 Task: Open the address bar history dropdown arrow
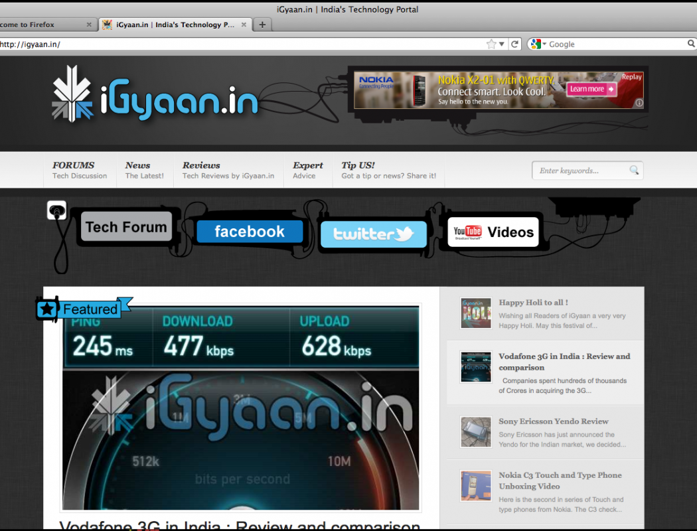(x=502, y=44)
